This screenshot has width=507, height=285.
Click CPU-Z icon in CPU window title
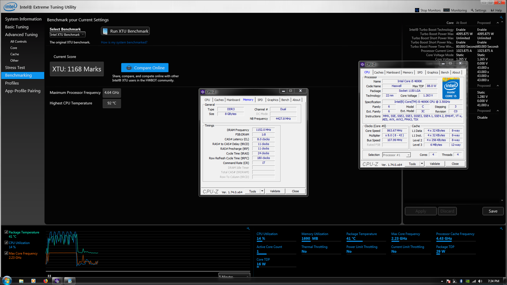363,64
